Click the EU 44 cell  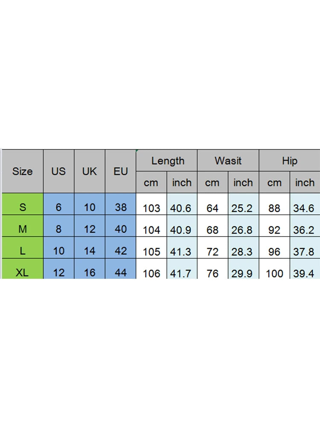click(121, 272)
